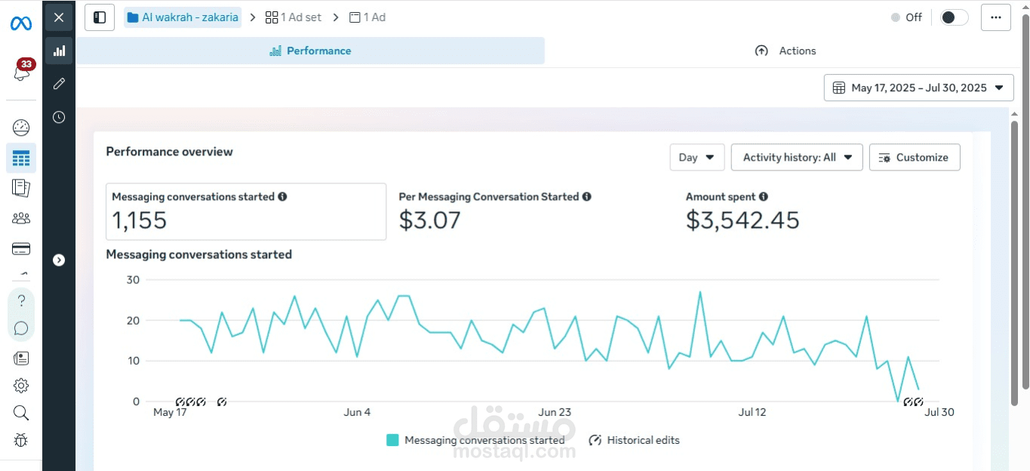Open the campaigns table icon in sidebar

pos(21,159)
